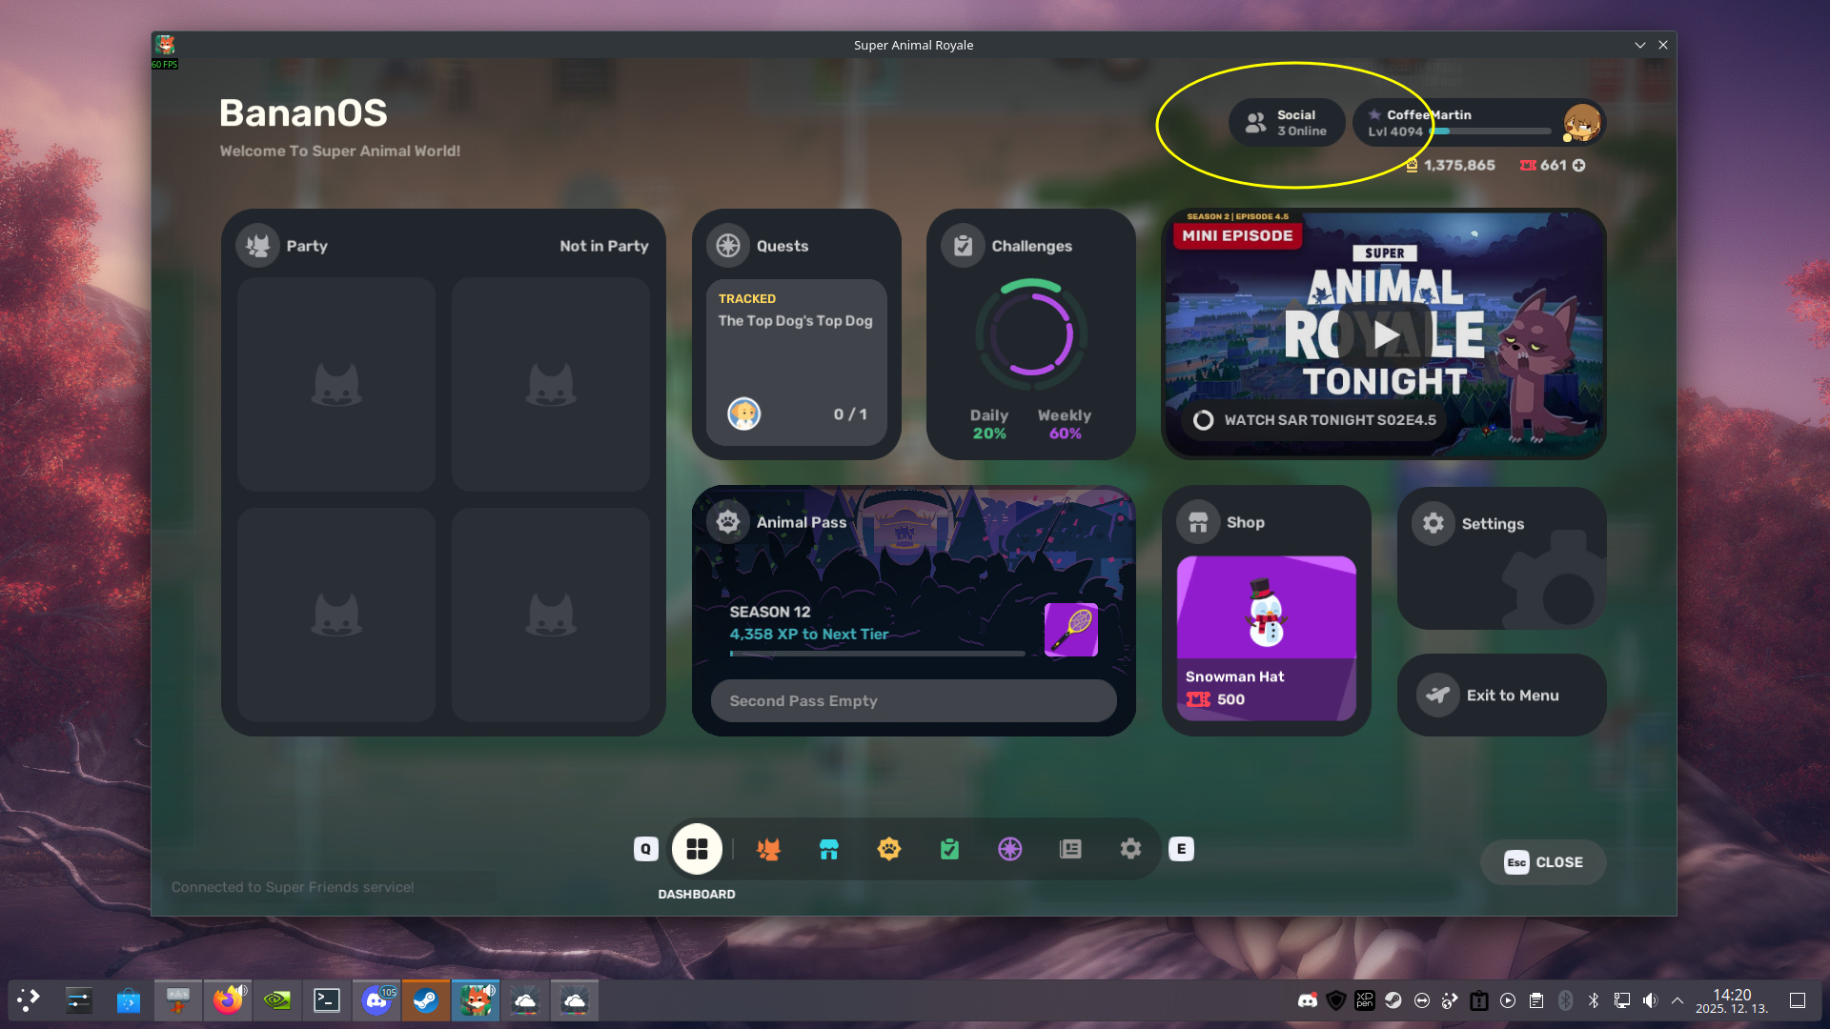Open the yellow paw Animal Pass tab

(x=888, y=849)
